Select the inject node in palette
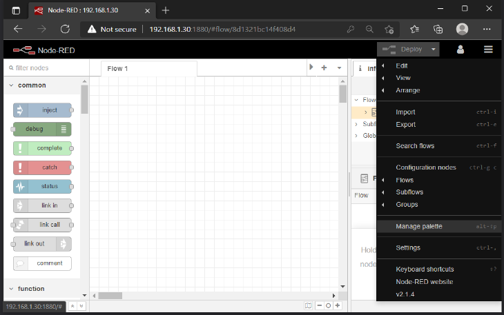The height and width of the screenshot is (315, 504). click(x=42, y=110)
